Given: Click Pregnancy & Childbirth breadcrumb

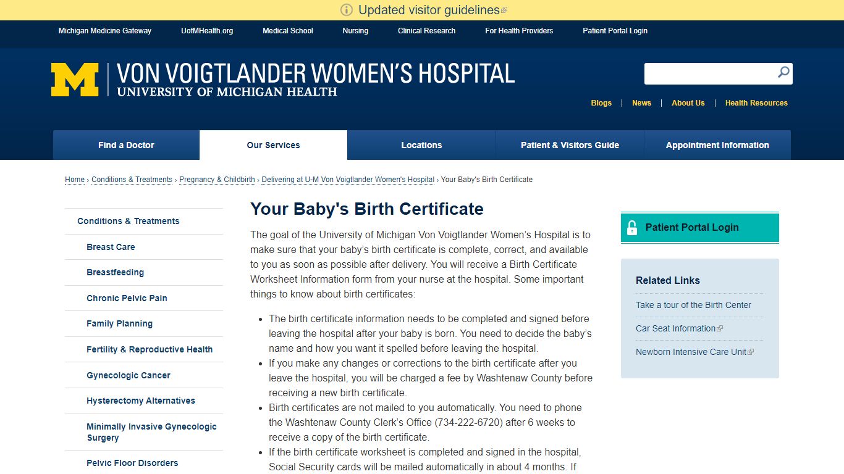Looking at the screenshot, I should (x=217, y=180).
